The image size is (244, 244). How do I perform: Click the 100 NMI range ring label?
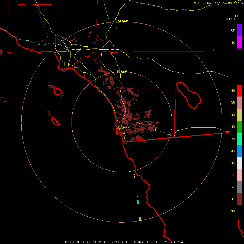[122, 21]
